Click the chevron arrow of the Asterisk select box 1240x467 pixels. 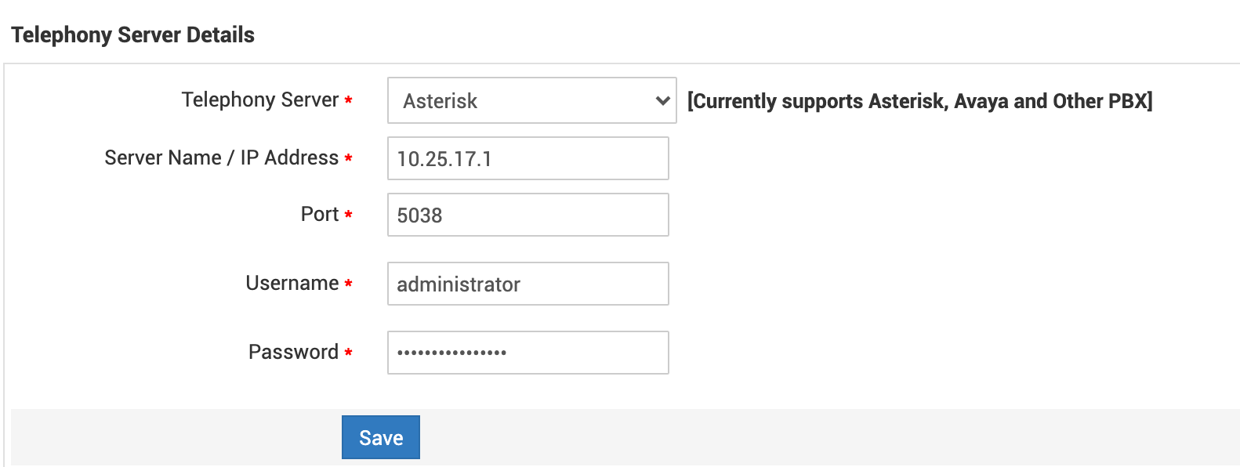click(x=662, y=100)
